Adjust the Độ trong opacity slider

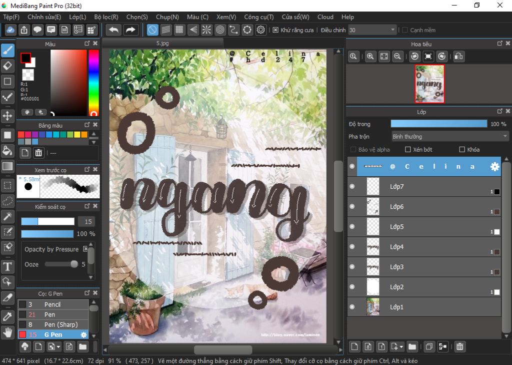pyautogui.click(x=439, y=124)
